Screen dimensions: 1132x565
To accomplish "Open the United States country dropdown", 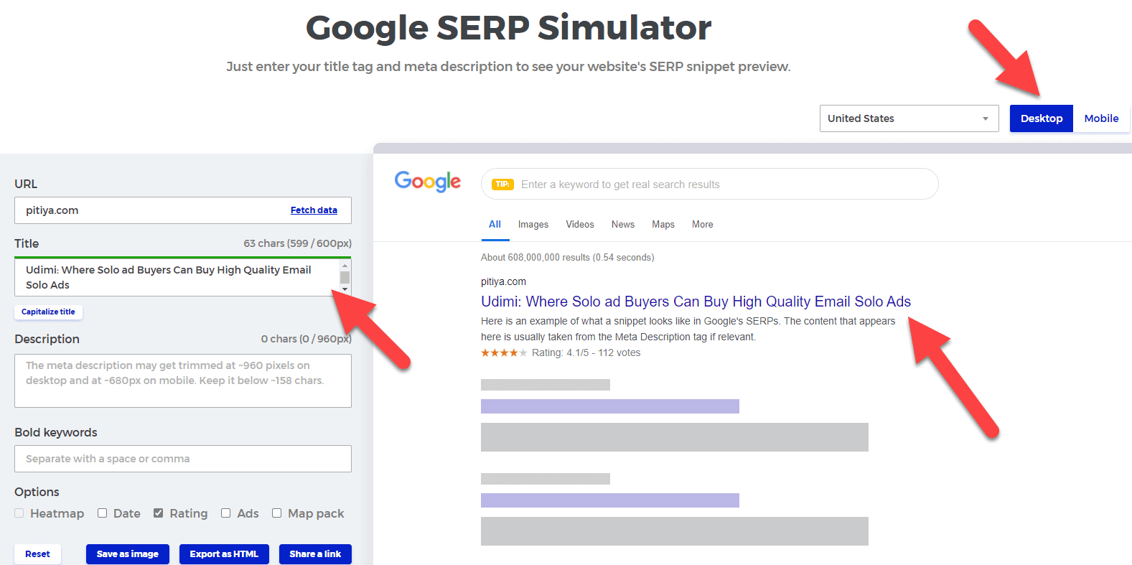I will click(909, 118).
